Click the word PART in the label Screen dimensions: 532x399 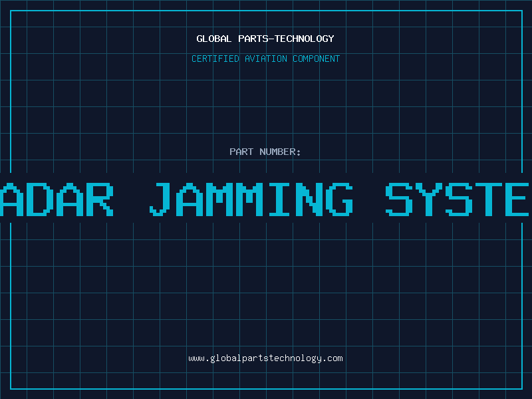point(241,152)
